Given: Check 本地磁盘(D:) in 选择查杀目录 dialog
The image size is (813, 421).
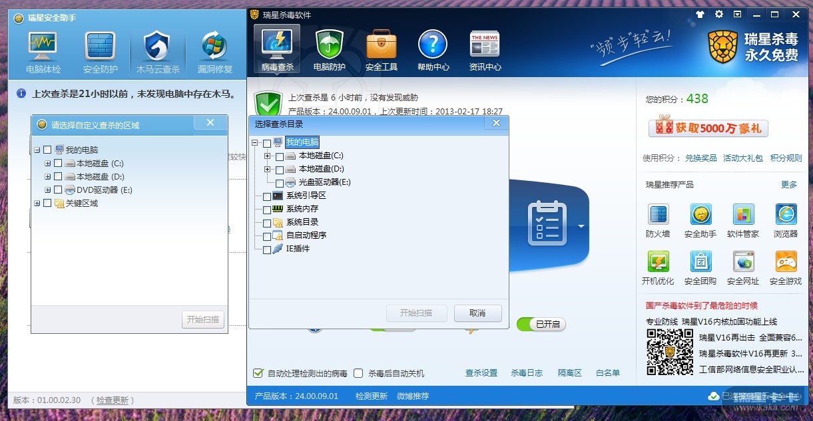Looking at the screenshot, I should [280, 170].
